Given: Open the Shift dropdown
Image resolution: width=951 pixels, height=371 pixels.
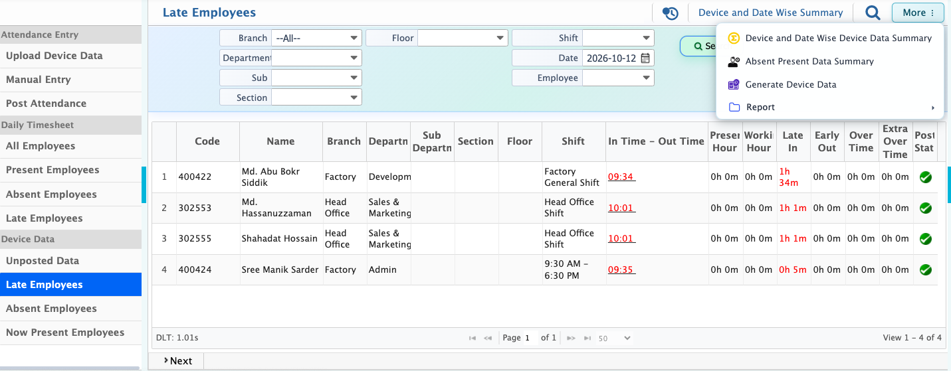Looking at the screenshot, I should pos(618,38).
